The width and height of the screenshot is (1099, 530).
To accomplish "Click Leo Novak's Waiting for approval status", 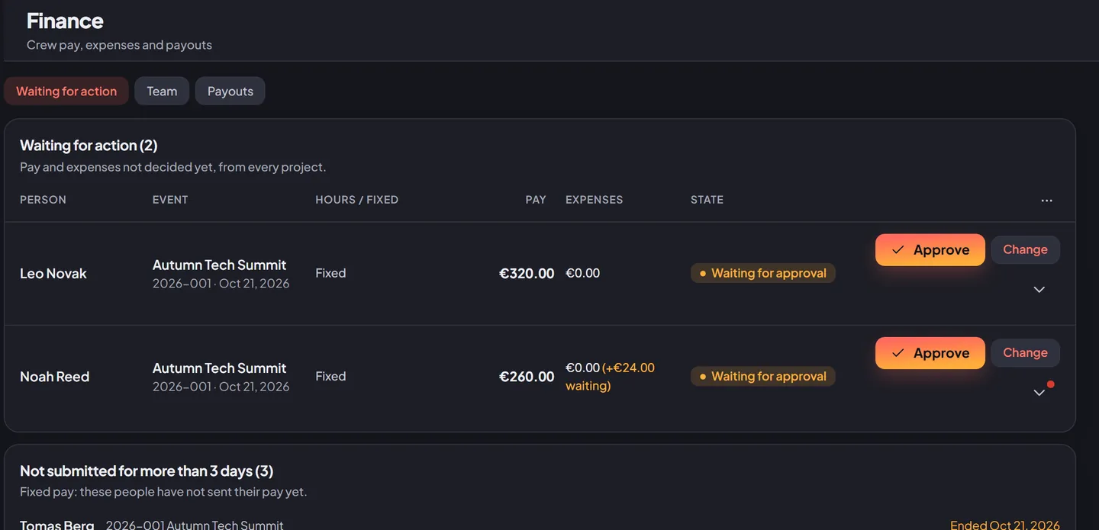I will click(763, 273).
